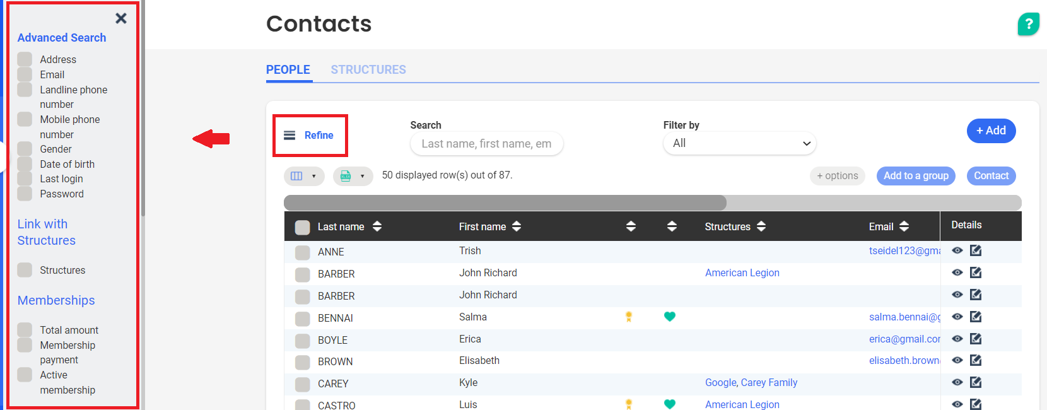Open the Filter by dropdown
The height and width of the screenshot is (410, 1047).
click(739, 144)
